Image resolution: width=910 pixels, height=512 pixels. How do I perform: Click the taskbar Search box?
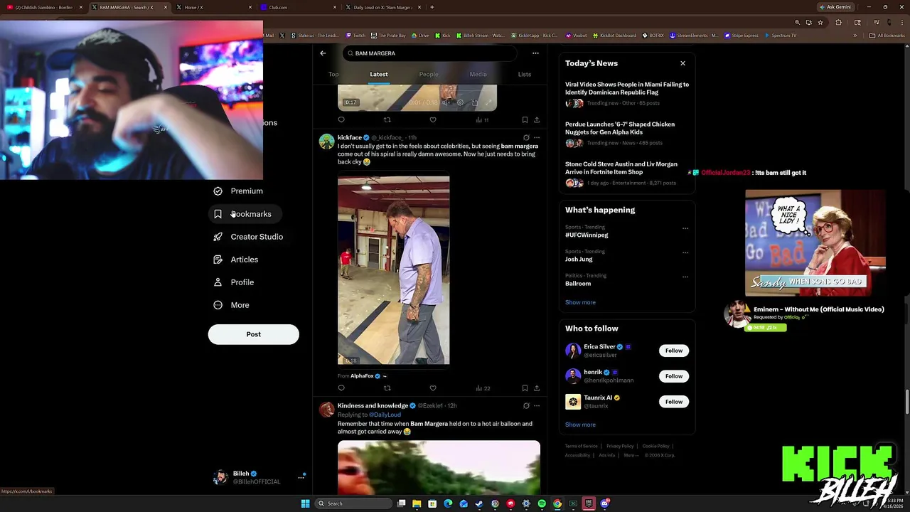[x=355, y=503]
